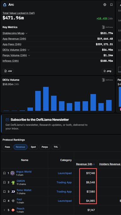This screenshot has width=121, height=215.
Task: Click the last DEXs Volume bar
Action: pos(109,105)
